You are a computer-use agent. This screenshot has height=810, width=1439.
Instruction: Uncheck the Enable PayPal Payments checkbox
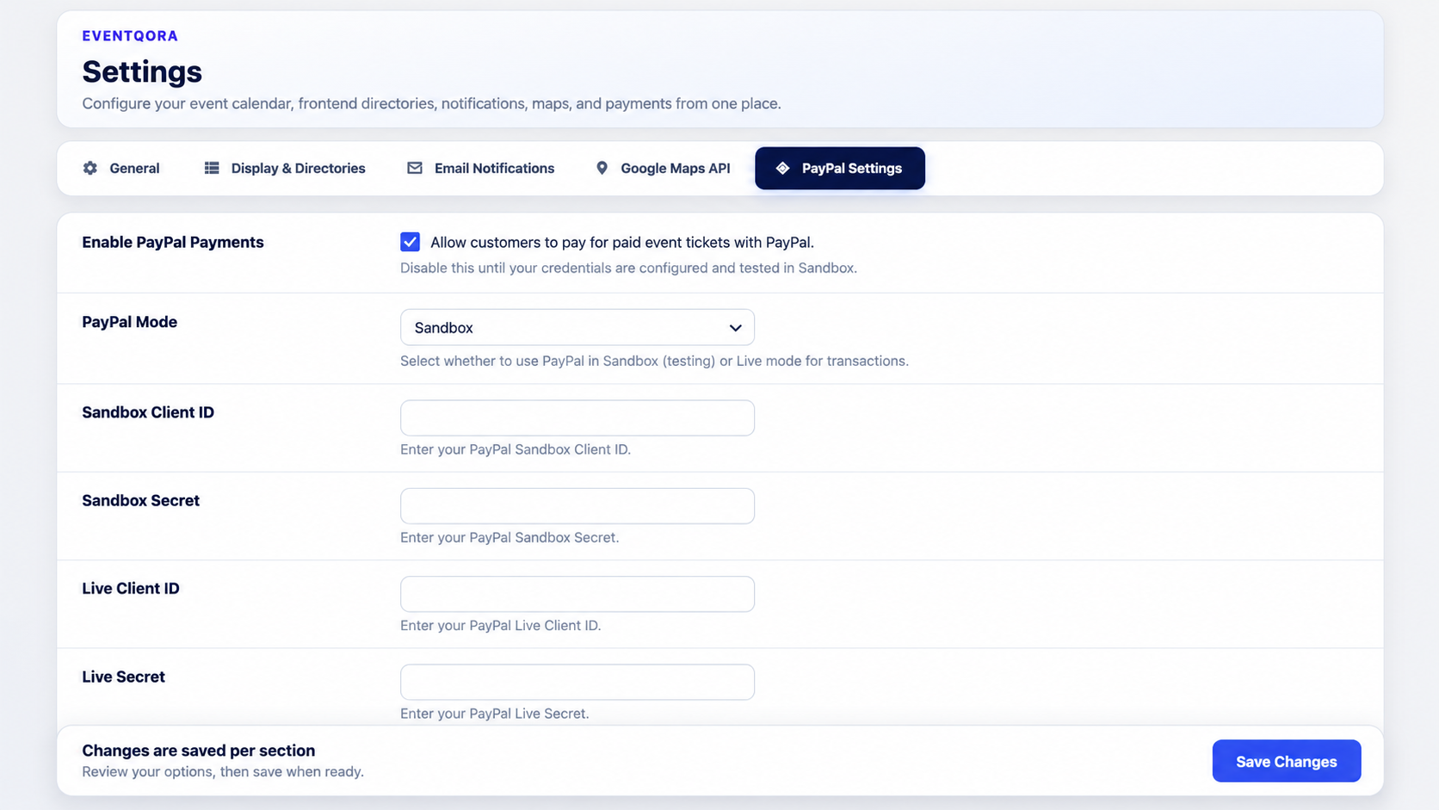[410, 242]
